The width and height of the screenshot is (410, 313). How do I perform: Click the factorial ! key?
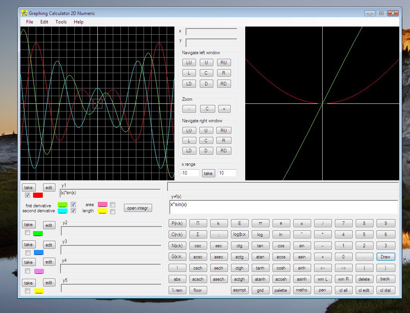[177, 268]
